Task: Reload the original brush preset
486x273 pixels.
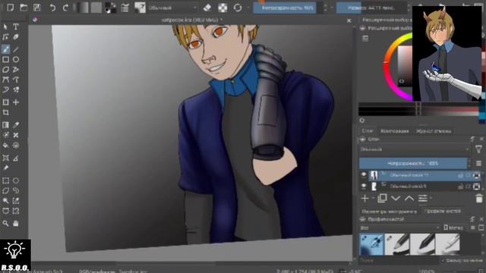Action: 238,8
